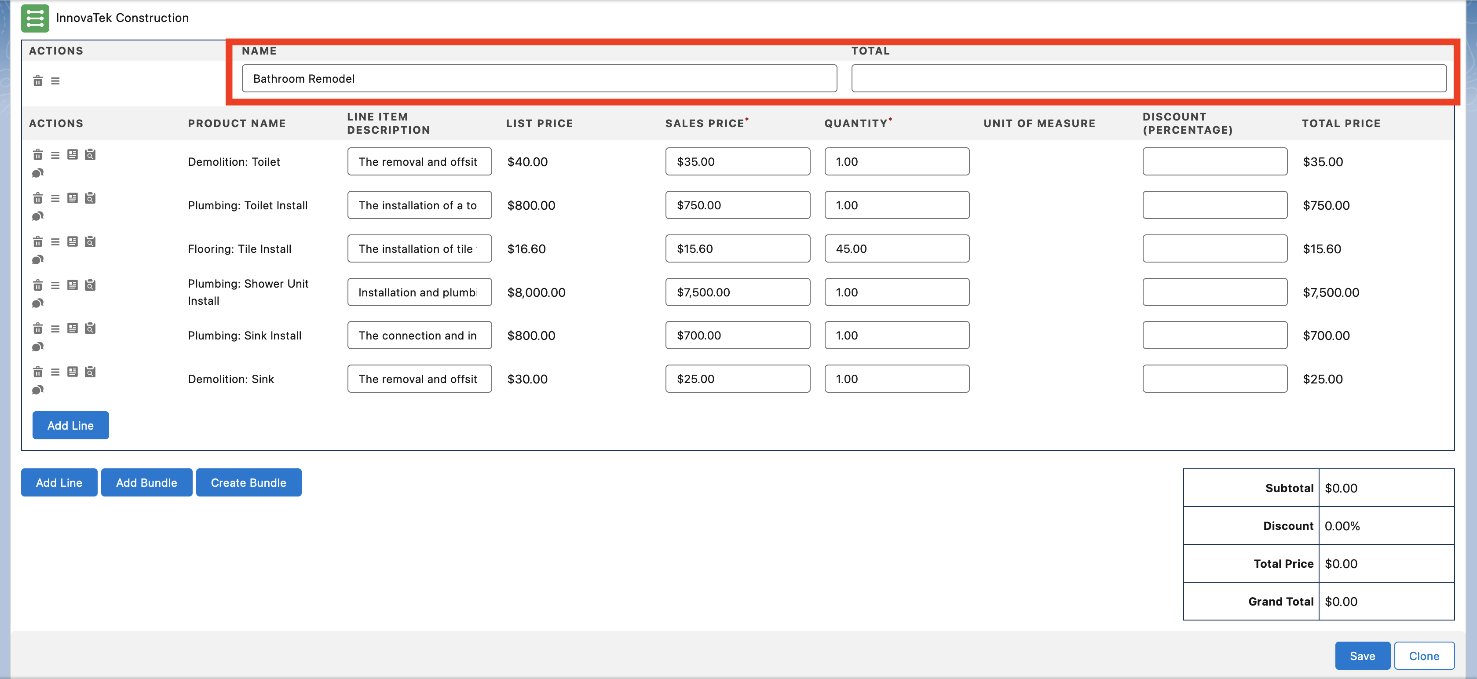Click reorder handle for Plumbing: Sink Install row
The image size is (1477, 679).
pyautogui.click(x=55, y=329)
